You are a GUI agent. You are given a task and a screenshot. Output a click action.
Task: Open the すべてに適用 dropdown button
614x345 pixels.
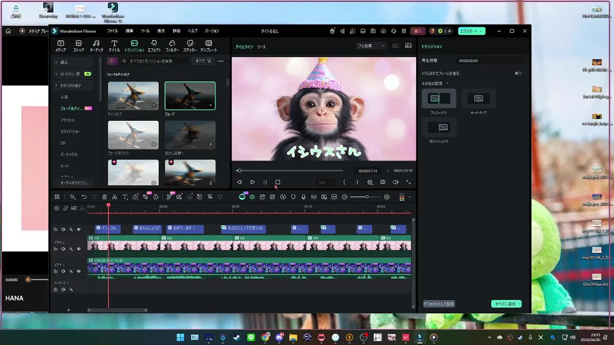pyautogui.click(x=506, y=304)
